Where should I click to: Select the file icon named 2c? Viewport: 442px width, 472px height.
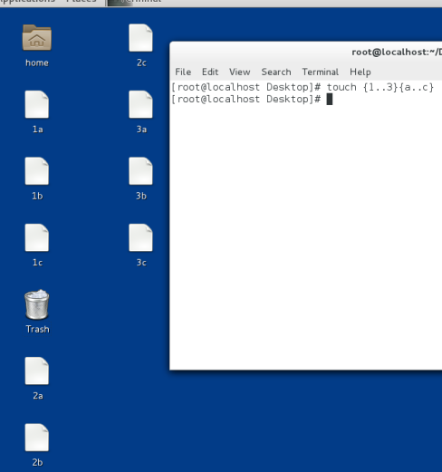pos(140,38)
